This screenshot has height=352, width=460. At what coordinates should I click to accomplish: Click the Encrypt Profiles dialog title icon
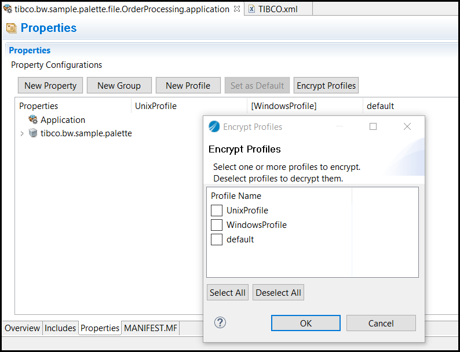coord(214,126)
